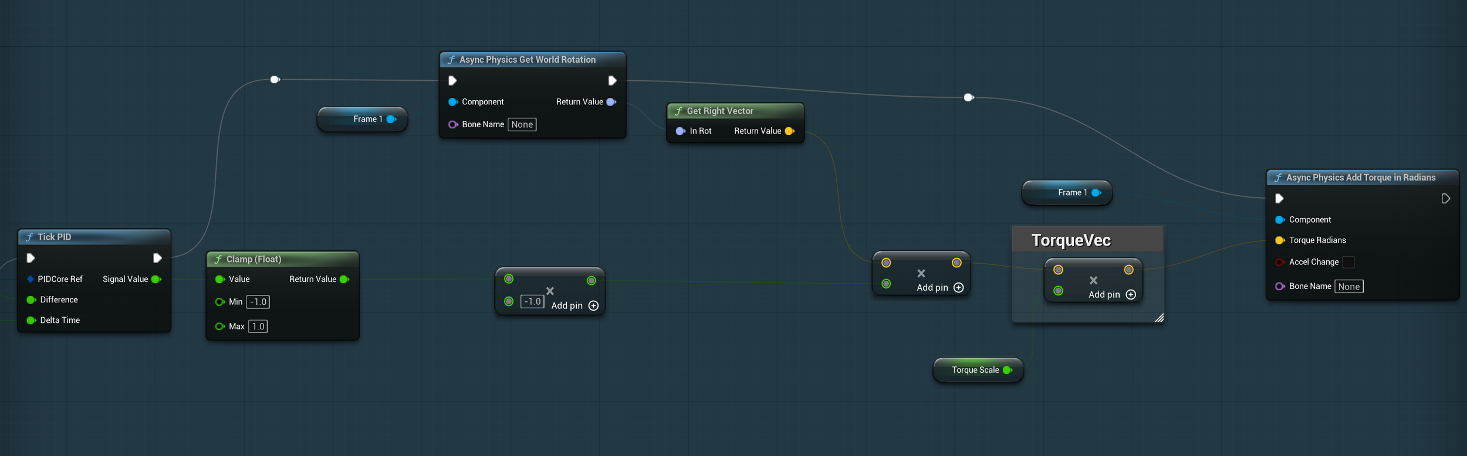Select the Frame 1 variable near Add Torque
This screenshot has height=456, width=1467.
[1067, 193]
